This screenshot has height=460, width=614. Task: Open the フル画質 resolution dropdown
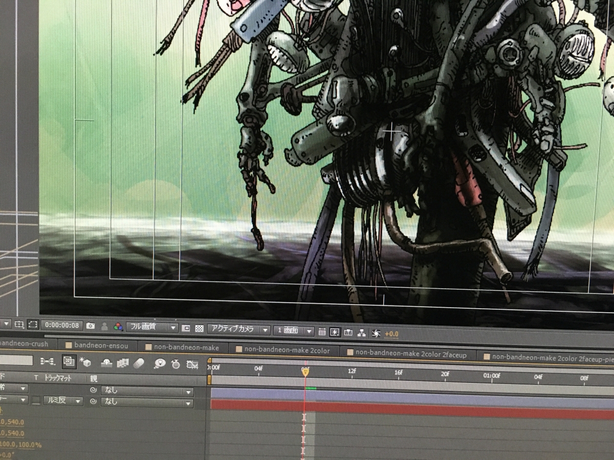tap(152, 327)
